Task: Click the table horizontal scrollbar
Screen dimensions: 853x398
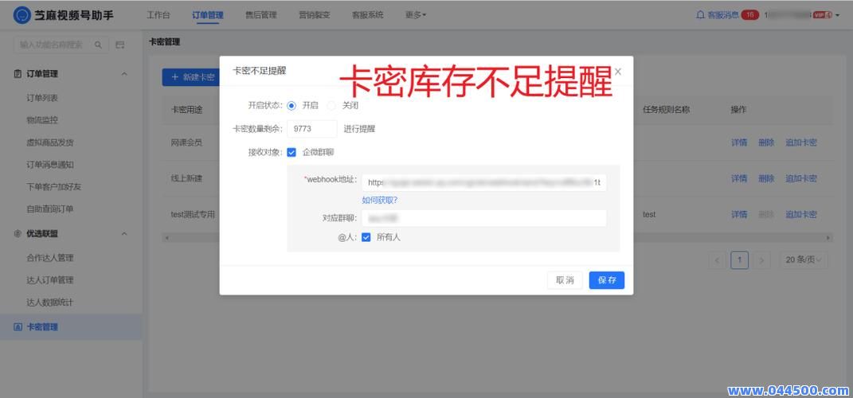Action: tap(497, 237)
